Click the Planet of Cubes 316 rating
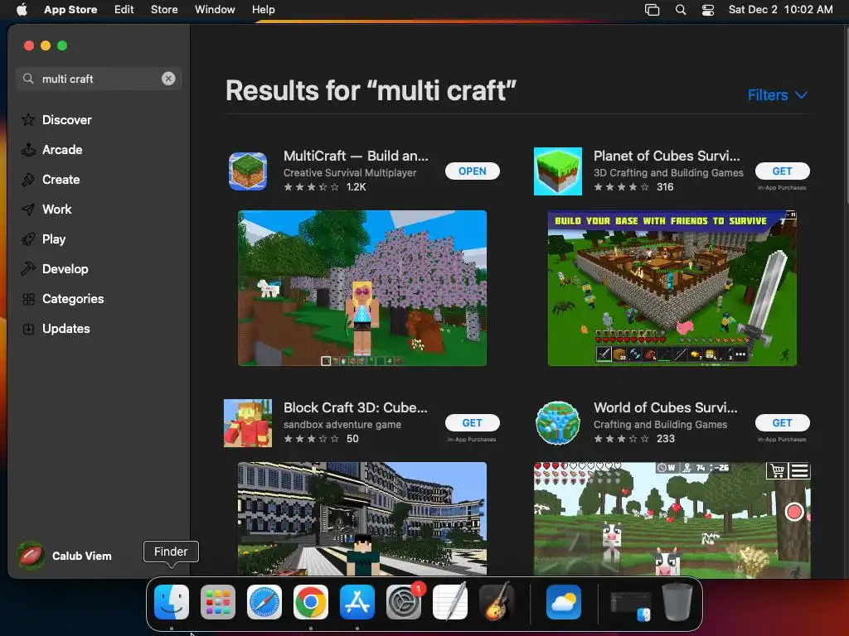 coord(633,187)
